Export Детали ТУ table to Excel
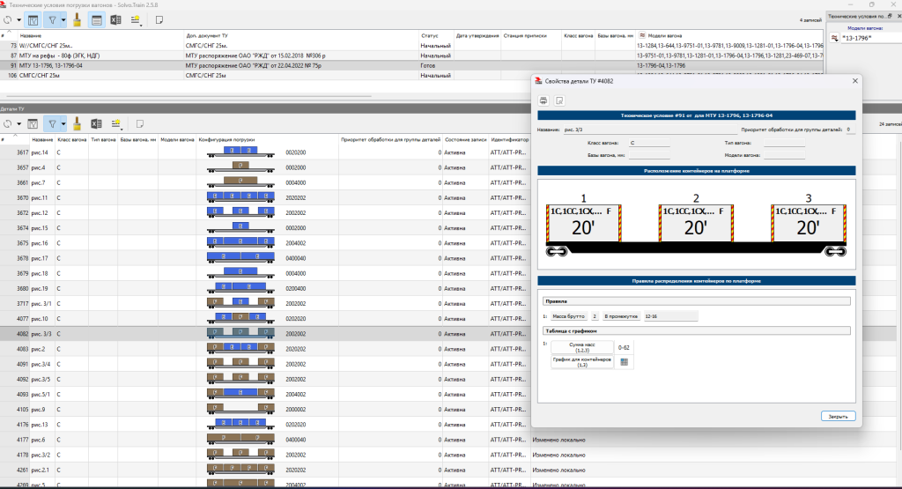 [96, 123]
